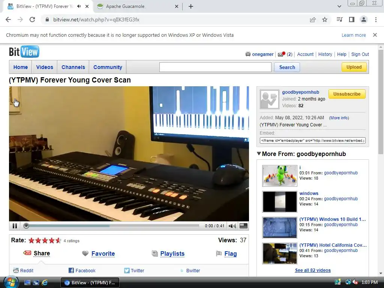Share the video on Twitter
The image size is (384, 288).
coord(137,271)
